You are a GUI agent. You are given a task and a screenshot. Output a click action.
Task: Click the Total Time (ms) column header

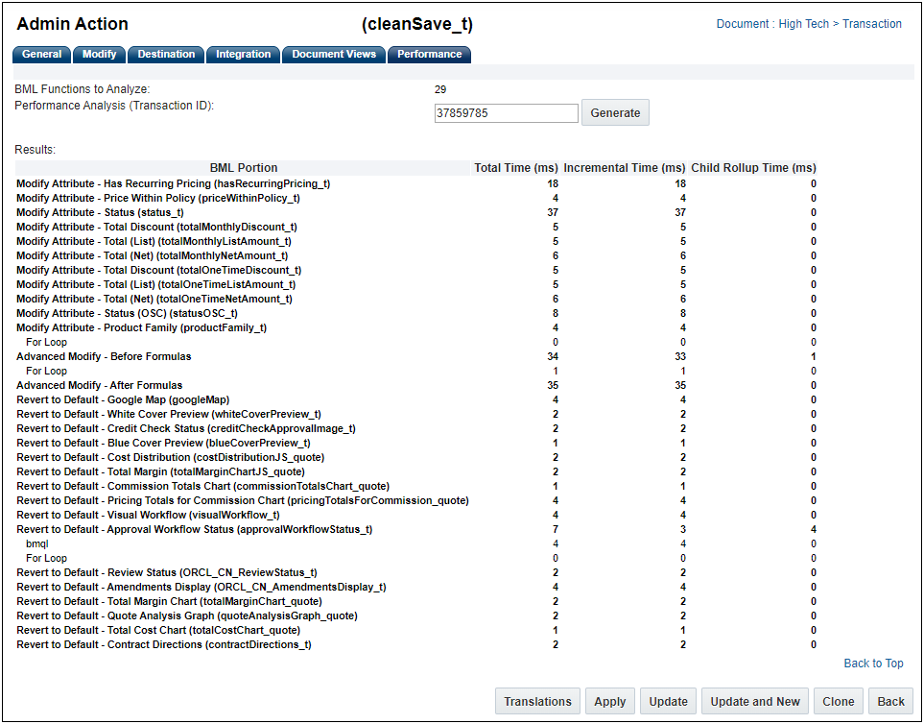click(515, 168)
